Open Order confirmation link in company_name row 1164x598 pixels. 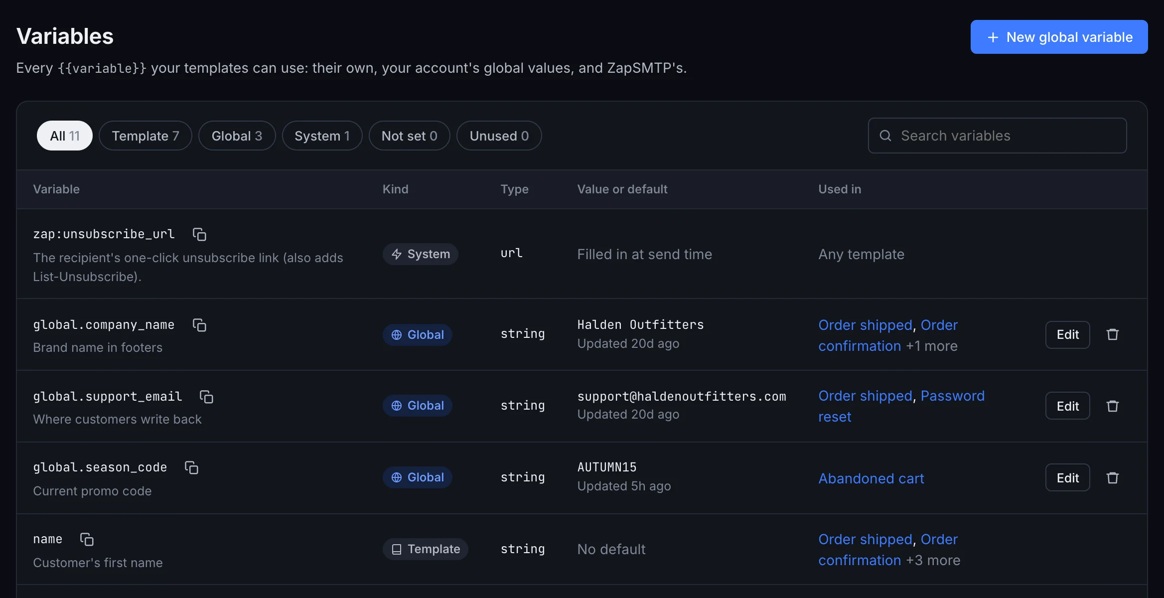tap(888, 335)
